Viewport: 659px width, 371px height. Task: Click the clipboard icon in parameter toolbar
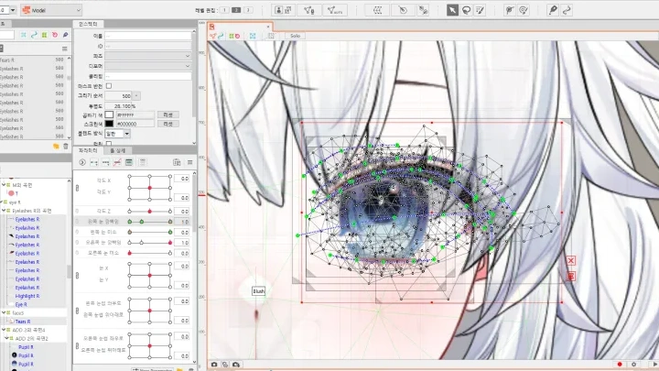coord(177,162)
